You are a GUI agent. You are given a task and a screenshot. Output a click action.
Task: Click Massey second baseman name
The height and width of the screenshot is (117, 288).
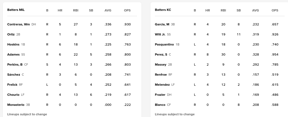click(x=160, y=65)
